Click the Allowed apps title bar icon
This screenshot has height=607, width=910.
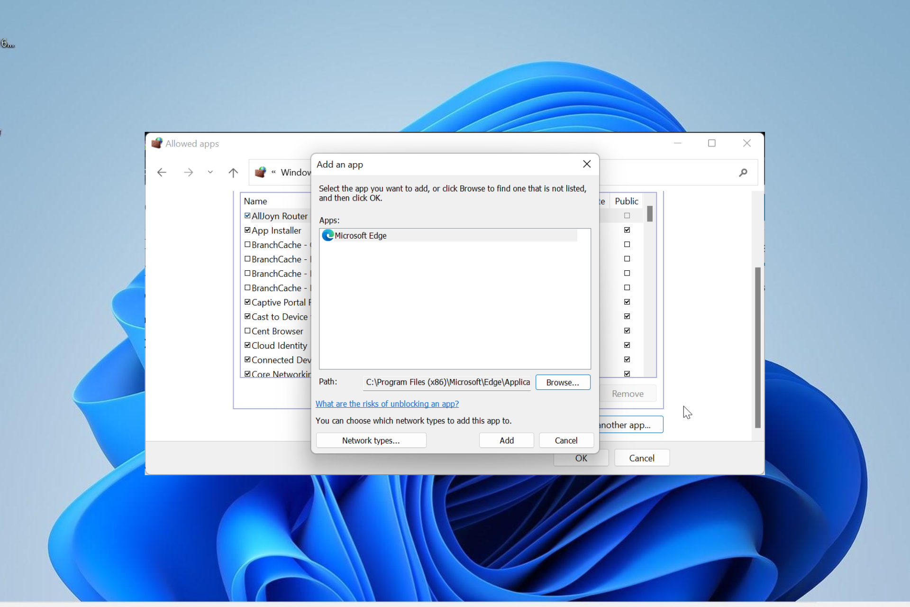[157, 143]
